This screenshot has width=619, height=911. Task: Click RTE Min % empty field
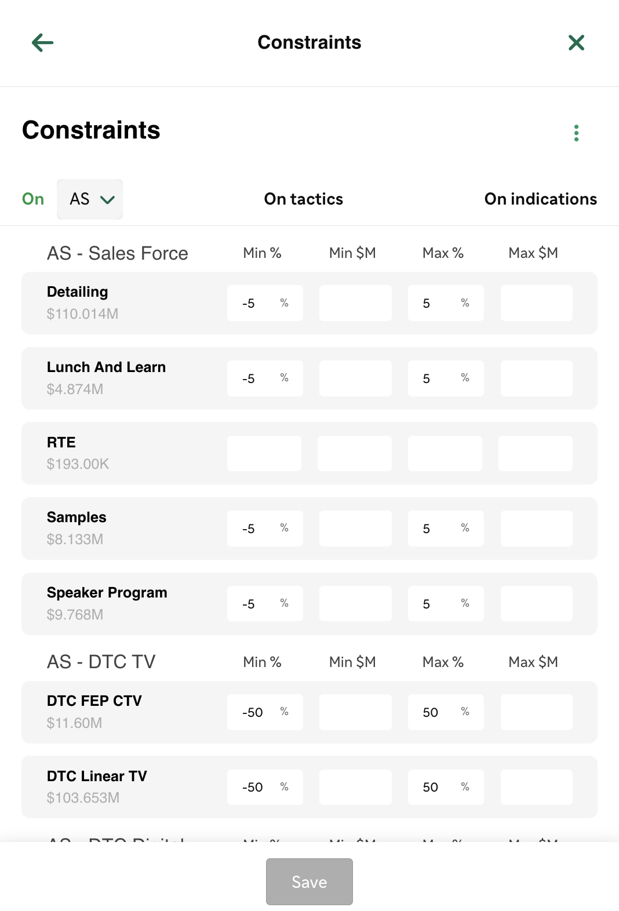pos(264,453)
